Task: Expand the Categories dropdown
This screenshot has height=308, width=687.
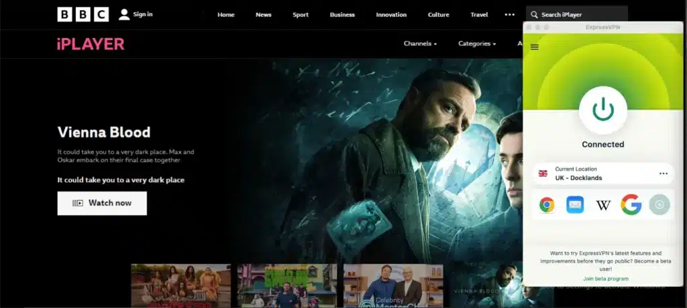Action: click(x=477, y=44)
